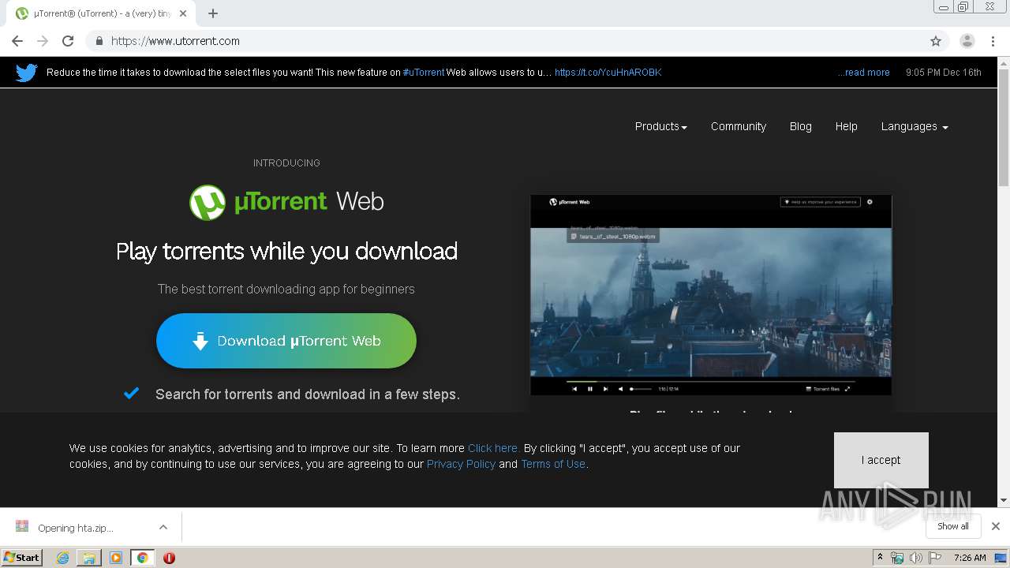
Task: Open Windows Media Player from taskbar
Action: 116,558
